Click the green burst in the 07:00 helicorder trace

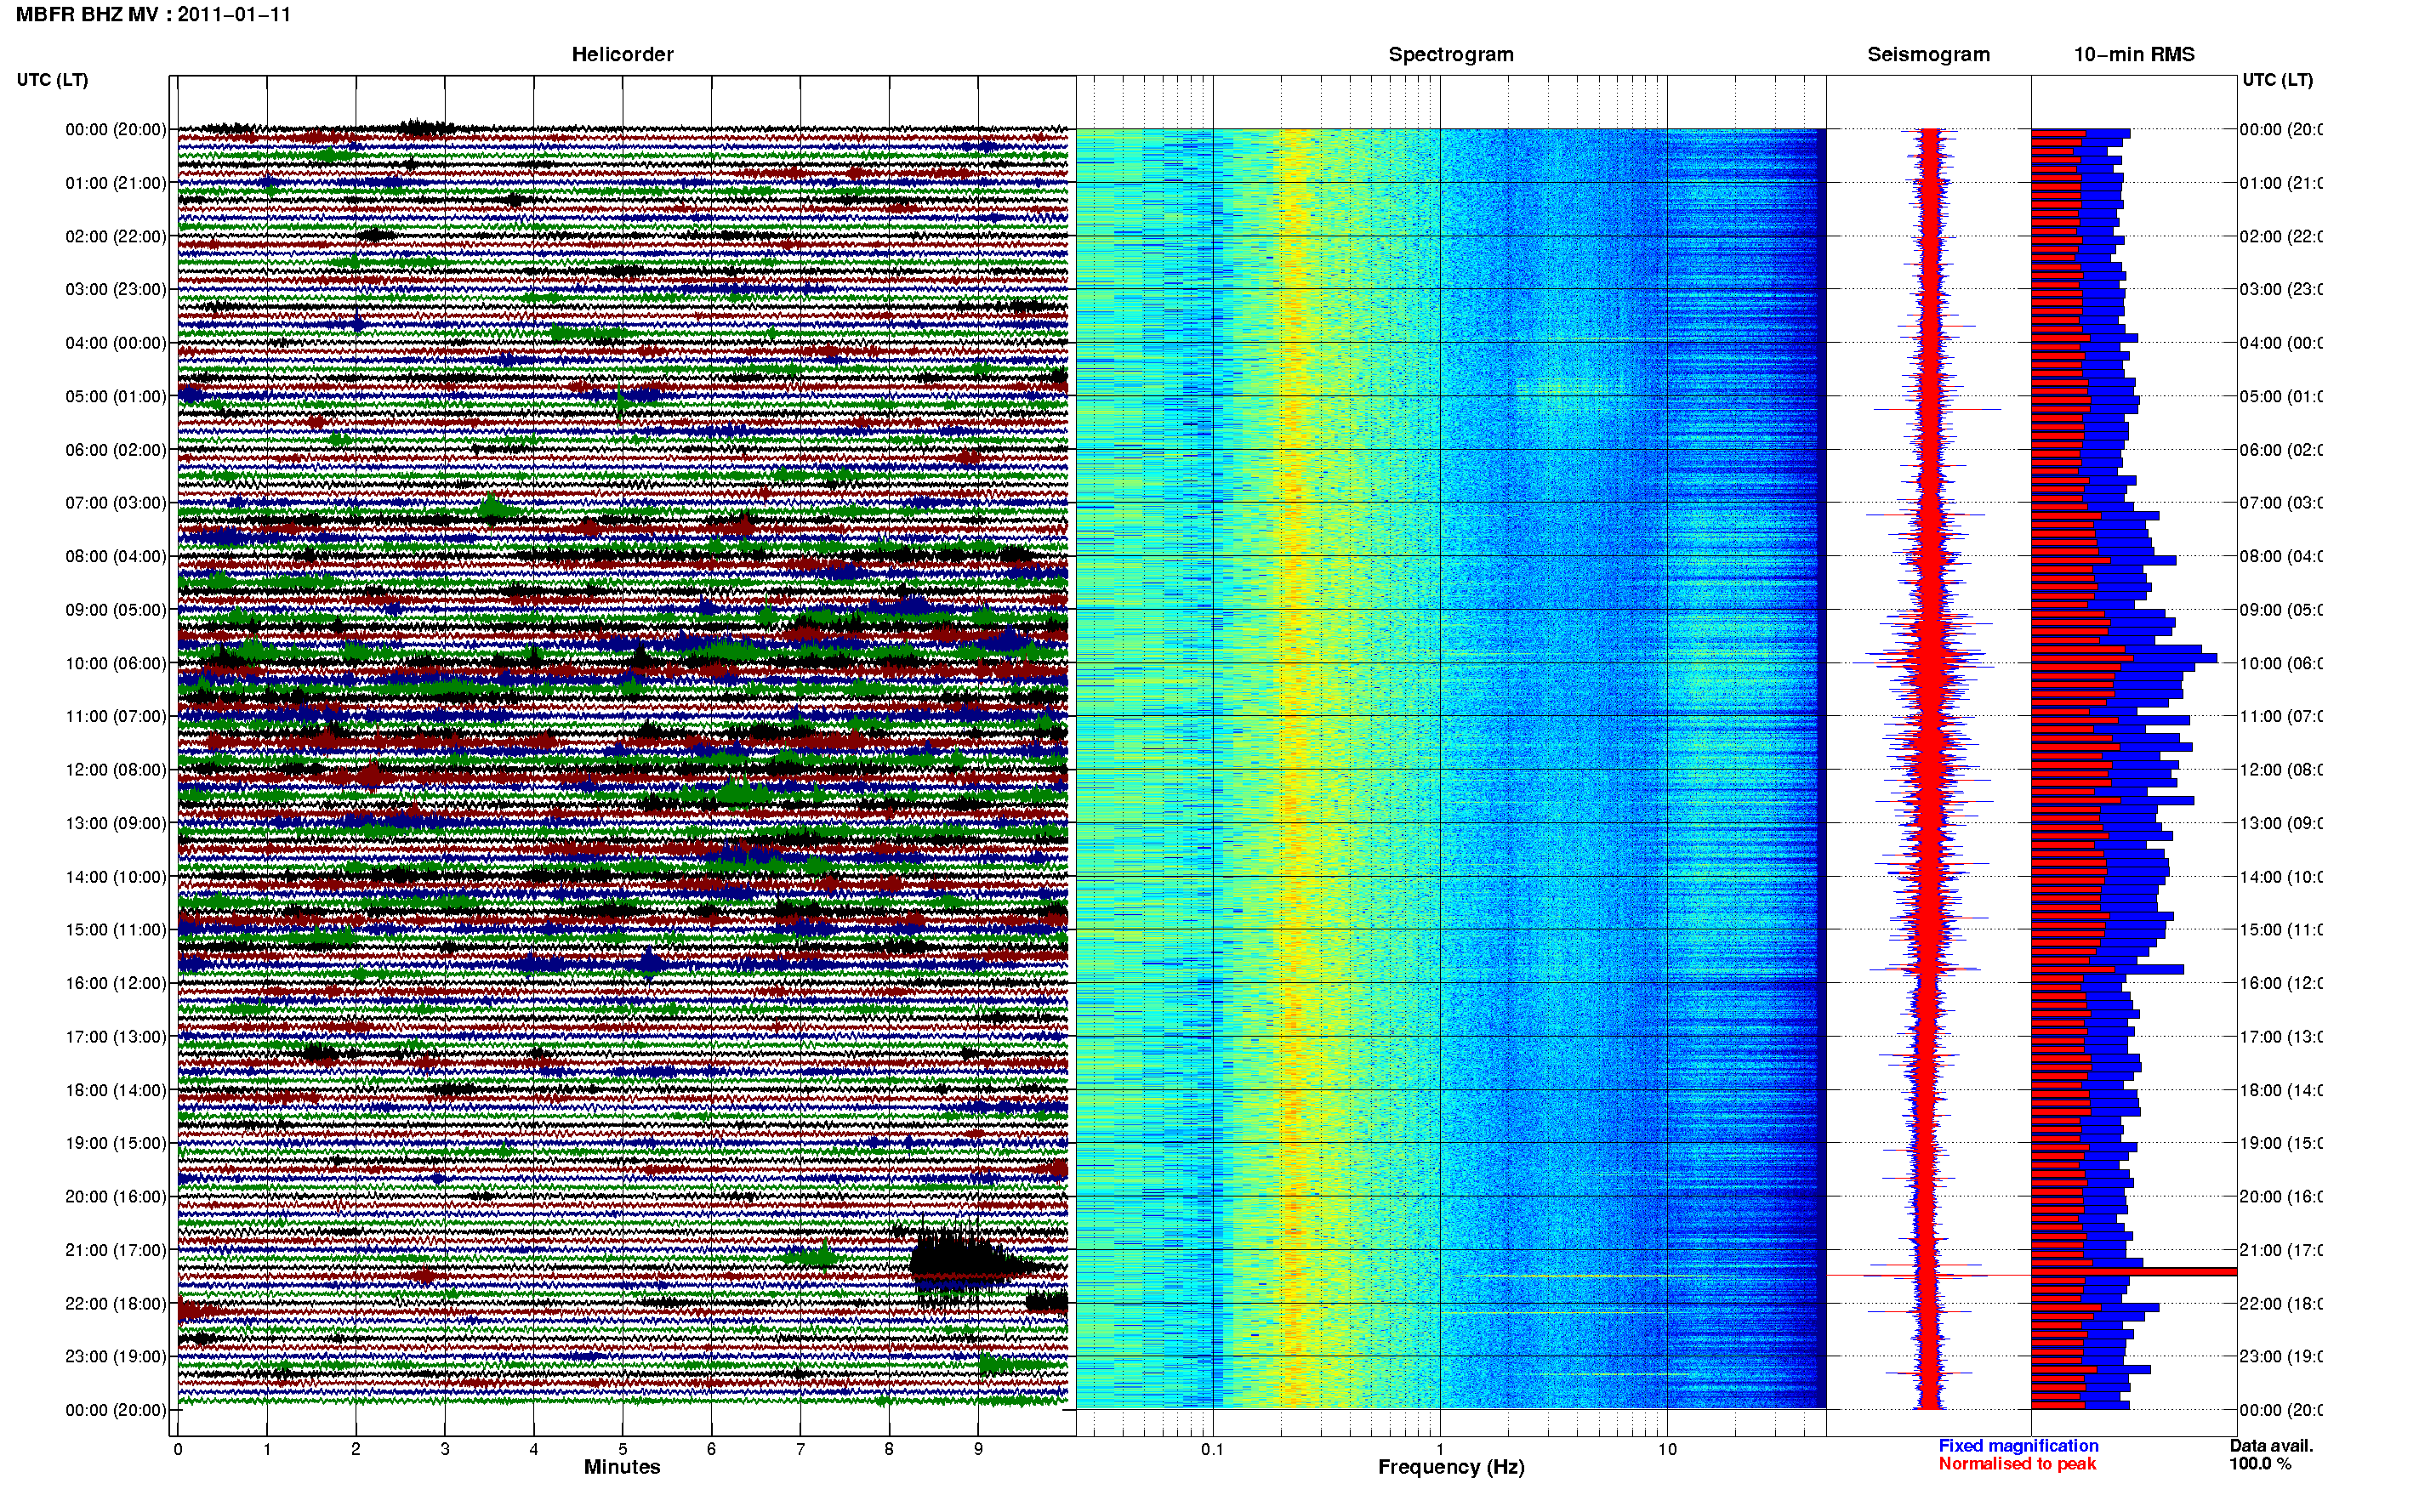(x=492, y=507)
